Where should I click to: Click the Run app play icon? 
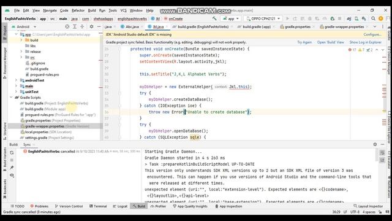[287, 18]
